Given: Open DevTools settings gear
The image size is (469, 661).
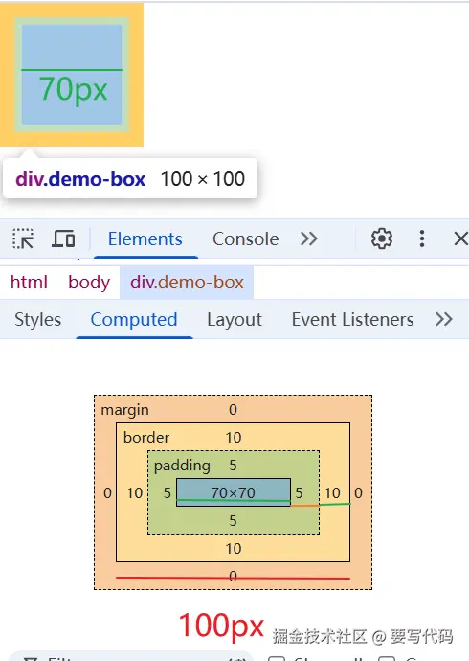Looking at the screenshot, I should pos(382,239).
